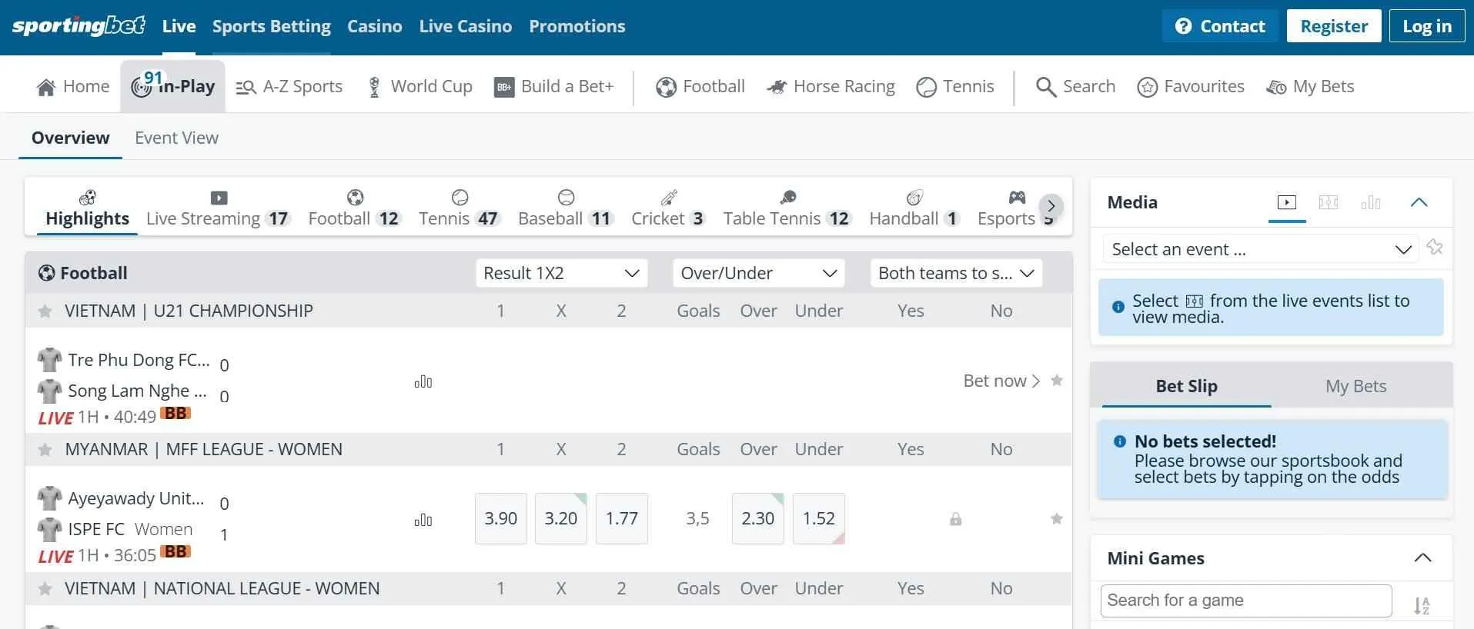Open the Search magnifier
Screen dimensions: 1474x629
pos(1075,86)
